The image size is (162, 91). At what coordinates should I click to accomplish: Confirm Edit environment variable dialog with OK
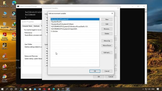[95, 71]
